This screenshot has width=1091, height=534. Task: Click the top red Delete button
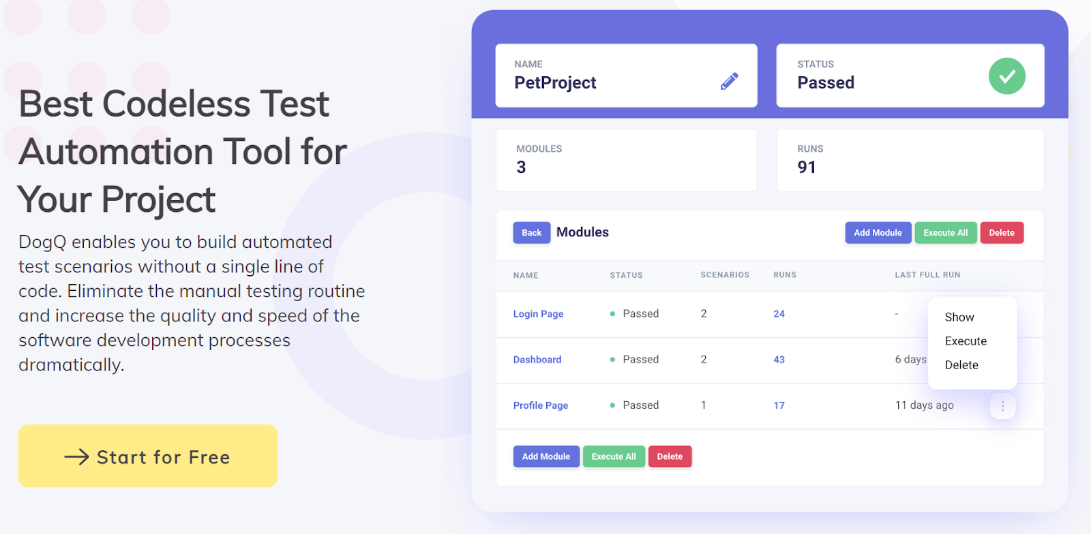point(1002,232)
